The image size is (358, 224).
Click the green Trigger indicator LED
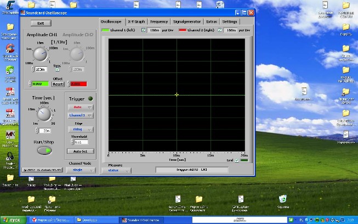(90, 99)
